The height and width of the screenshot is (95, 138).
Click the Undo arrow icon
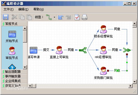(x=61, y=17)
